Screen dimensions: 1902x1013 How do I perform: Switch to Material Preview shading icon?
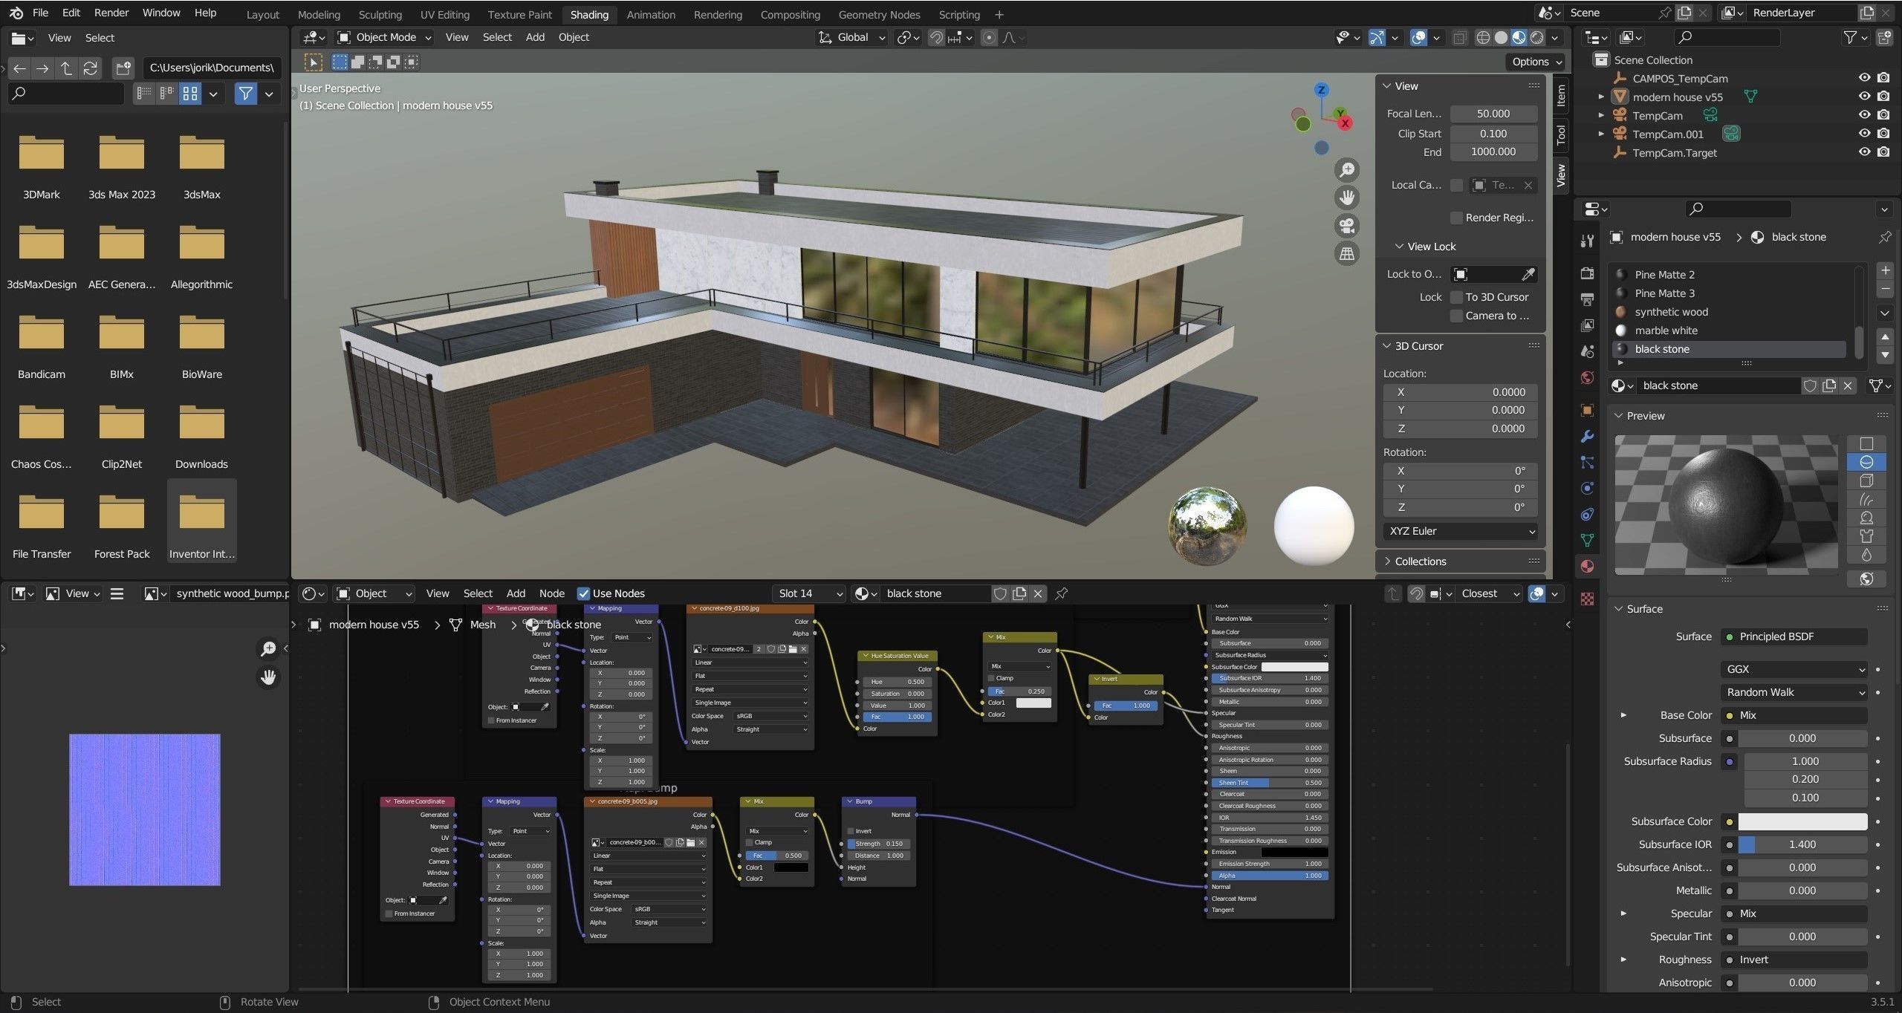1519,38
